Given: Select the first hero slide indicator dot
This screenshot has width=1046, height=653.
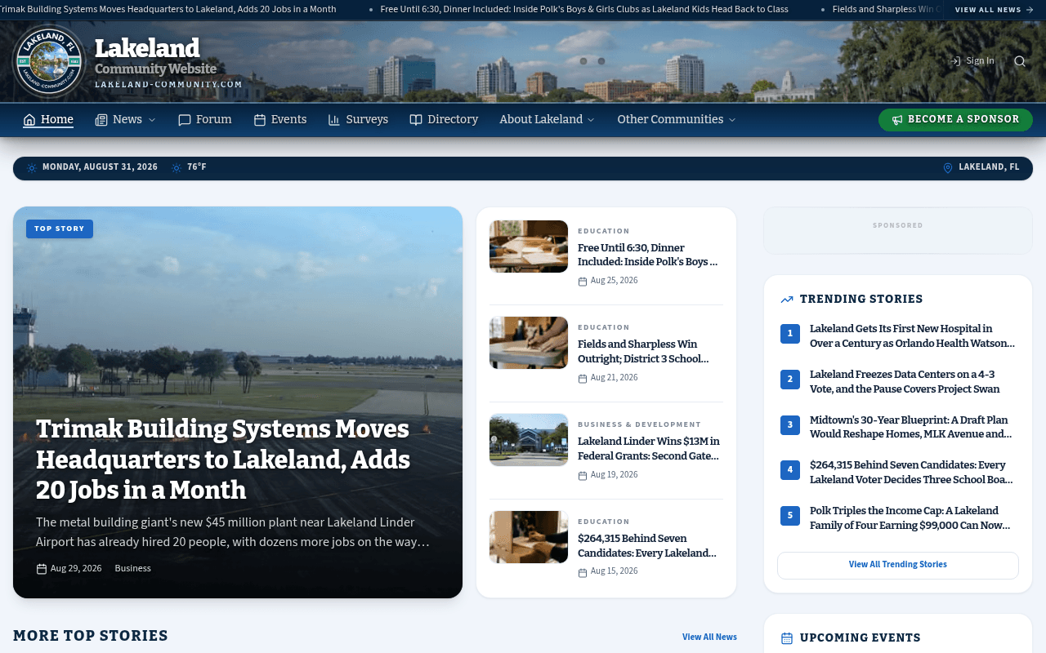Looking at the screenshot, I should [583, 61].
